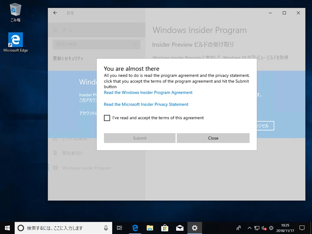Open the Windows Insider Program Agreement link
The height and width of the screenshot is (234, 312).
point(148,92)
